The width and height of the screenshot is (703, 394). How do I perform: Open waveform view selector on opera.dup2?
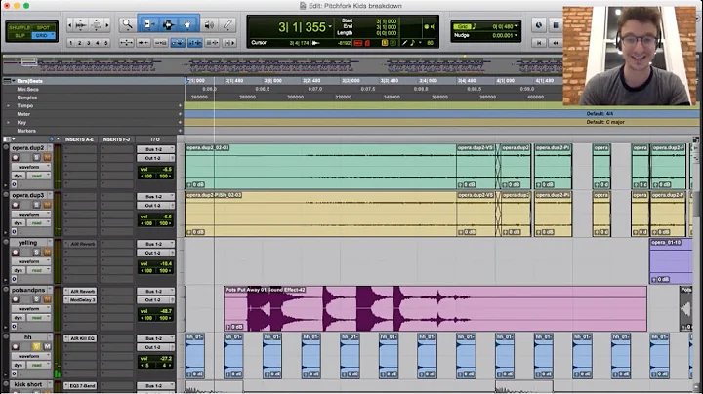31,167
